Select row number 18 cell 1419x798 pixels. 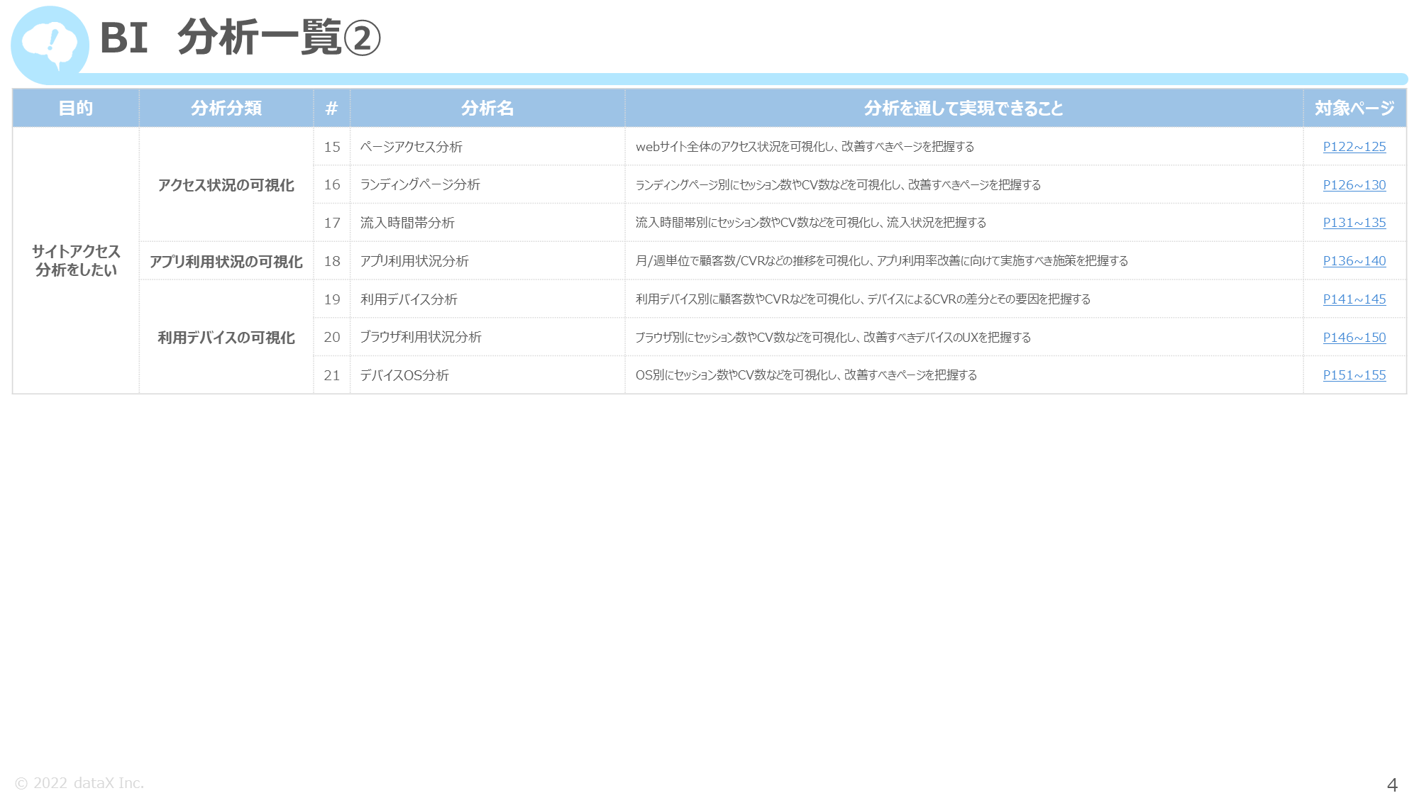click(x=331, y=261)
